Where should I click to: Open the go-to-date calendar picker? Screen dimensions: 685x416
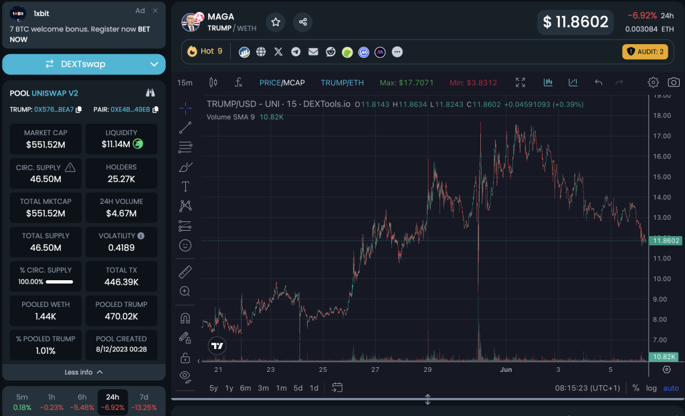[337, 388]
